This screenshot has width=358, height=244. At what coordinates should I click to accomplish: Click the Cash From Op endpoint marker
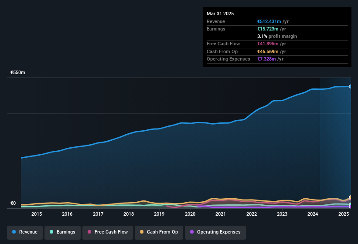[351, 197]
